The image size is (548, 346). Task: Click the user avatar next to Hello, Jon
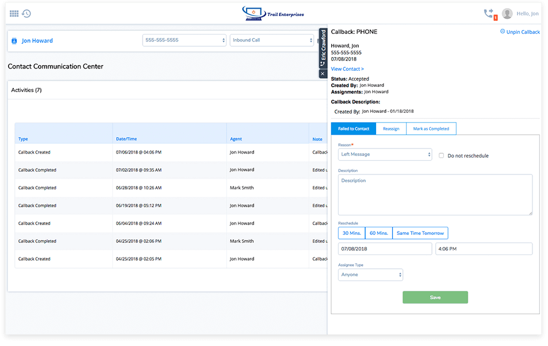click(507, 14)
